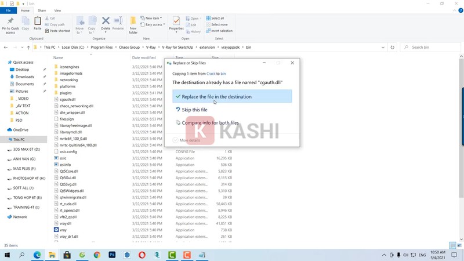Click Paste shortcut in ribbon

pos(57,31)
